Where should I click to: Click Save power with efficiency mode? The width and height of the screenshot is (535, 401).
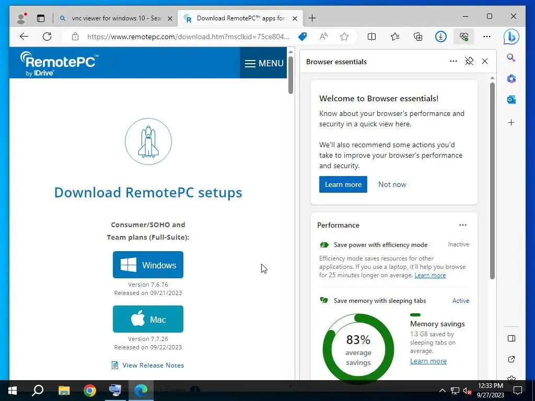[x=380, y=245]
